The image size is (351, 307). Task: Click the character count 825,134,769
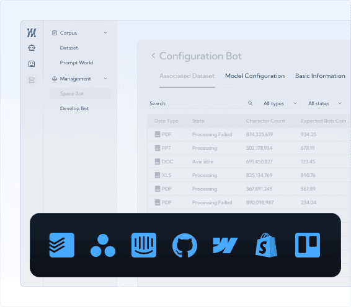(x=259, y=175)
